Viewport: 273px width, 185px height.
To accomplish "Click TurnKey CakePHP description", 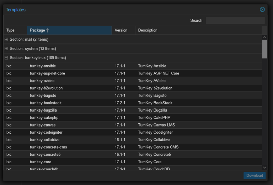I will 154,118.
